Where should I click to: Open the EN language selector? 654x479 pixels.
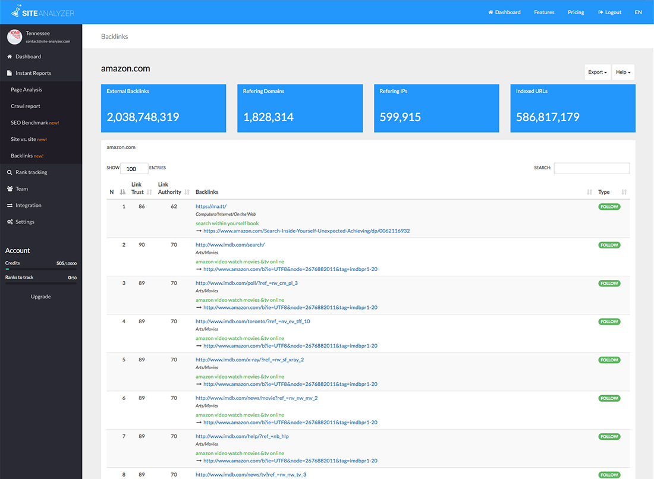click(638, 12)
